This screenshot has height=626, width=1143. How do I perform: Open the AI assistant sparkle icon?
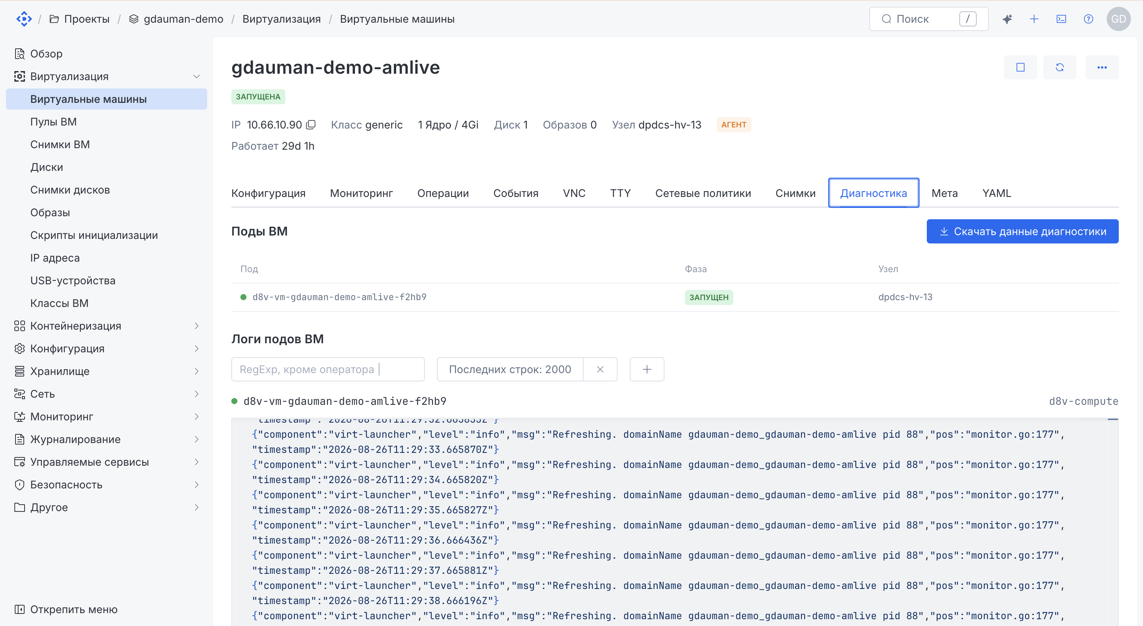pos(1007,19)
